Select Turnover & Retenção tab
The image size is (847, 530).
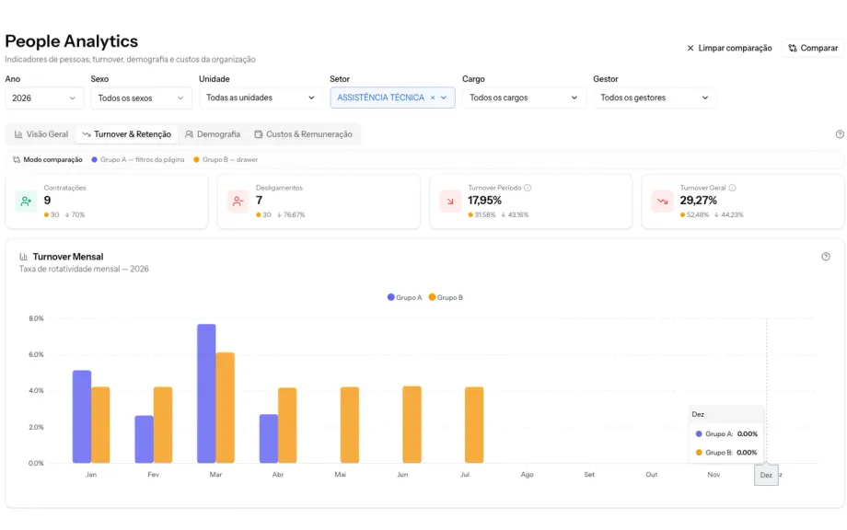pos(127,134)
